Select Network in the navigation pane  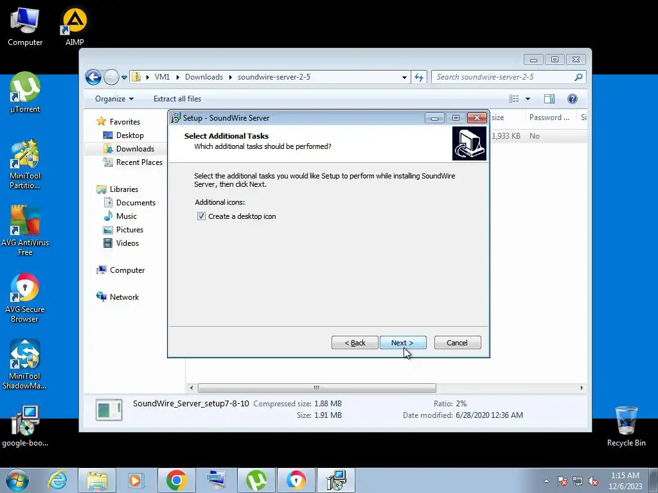[124, 297]
